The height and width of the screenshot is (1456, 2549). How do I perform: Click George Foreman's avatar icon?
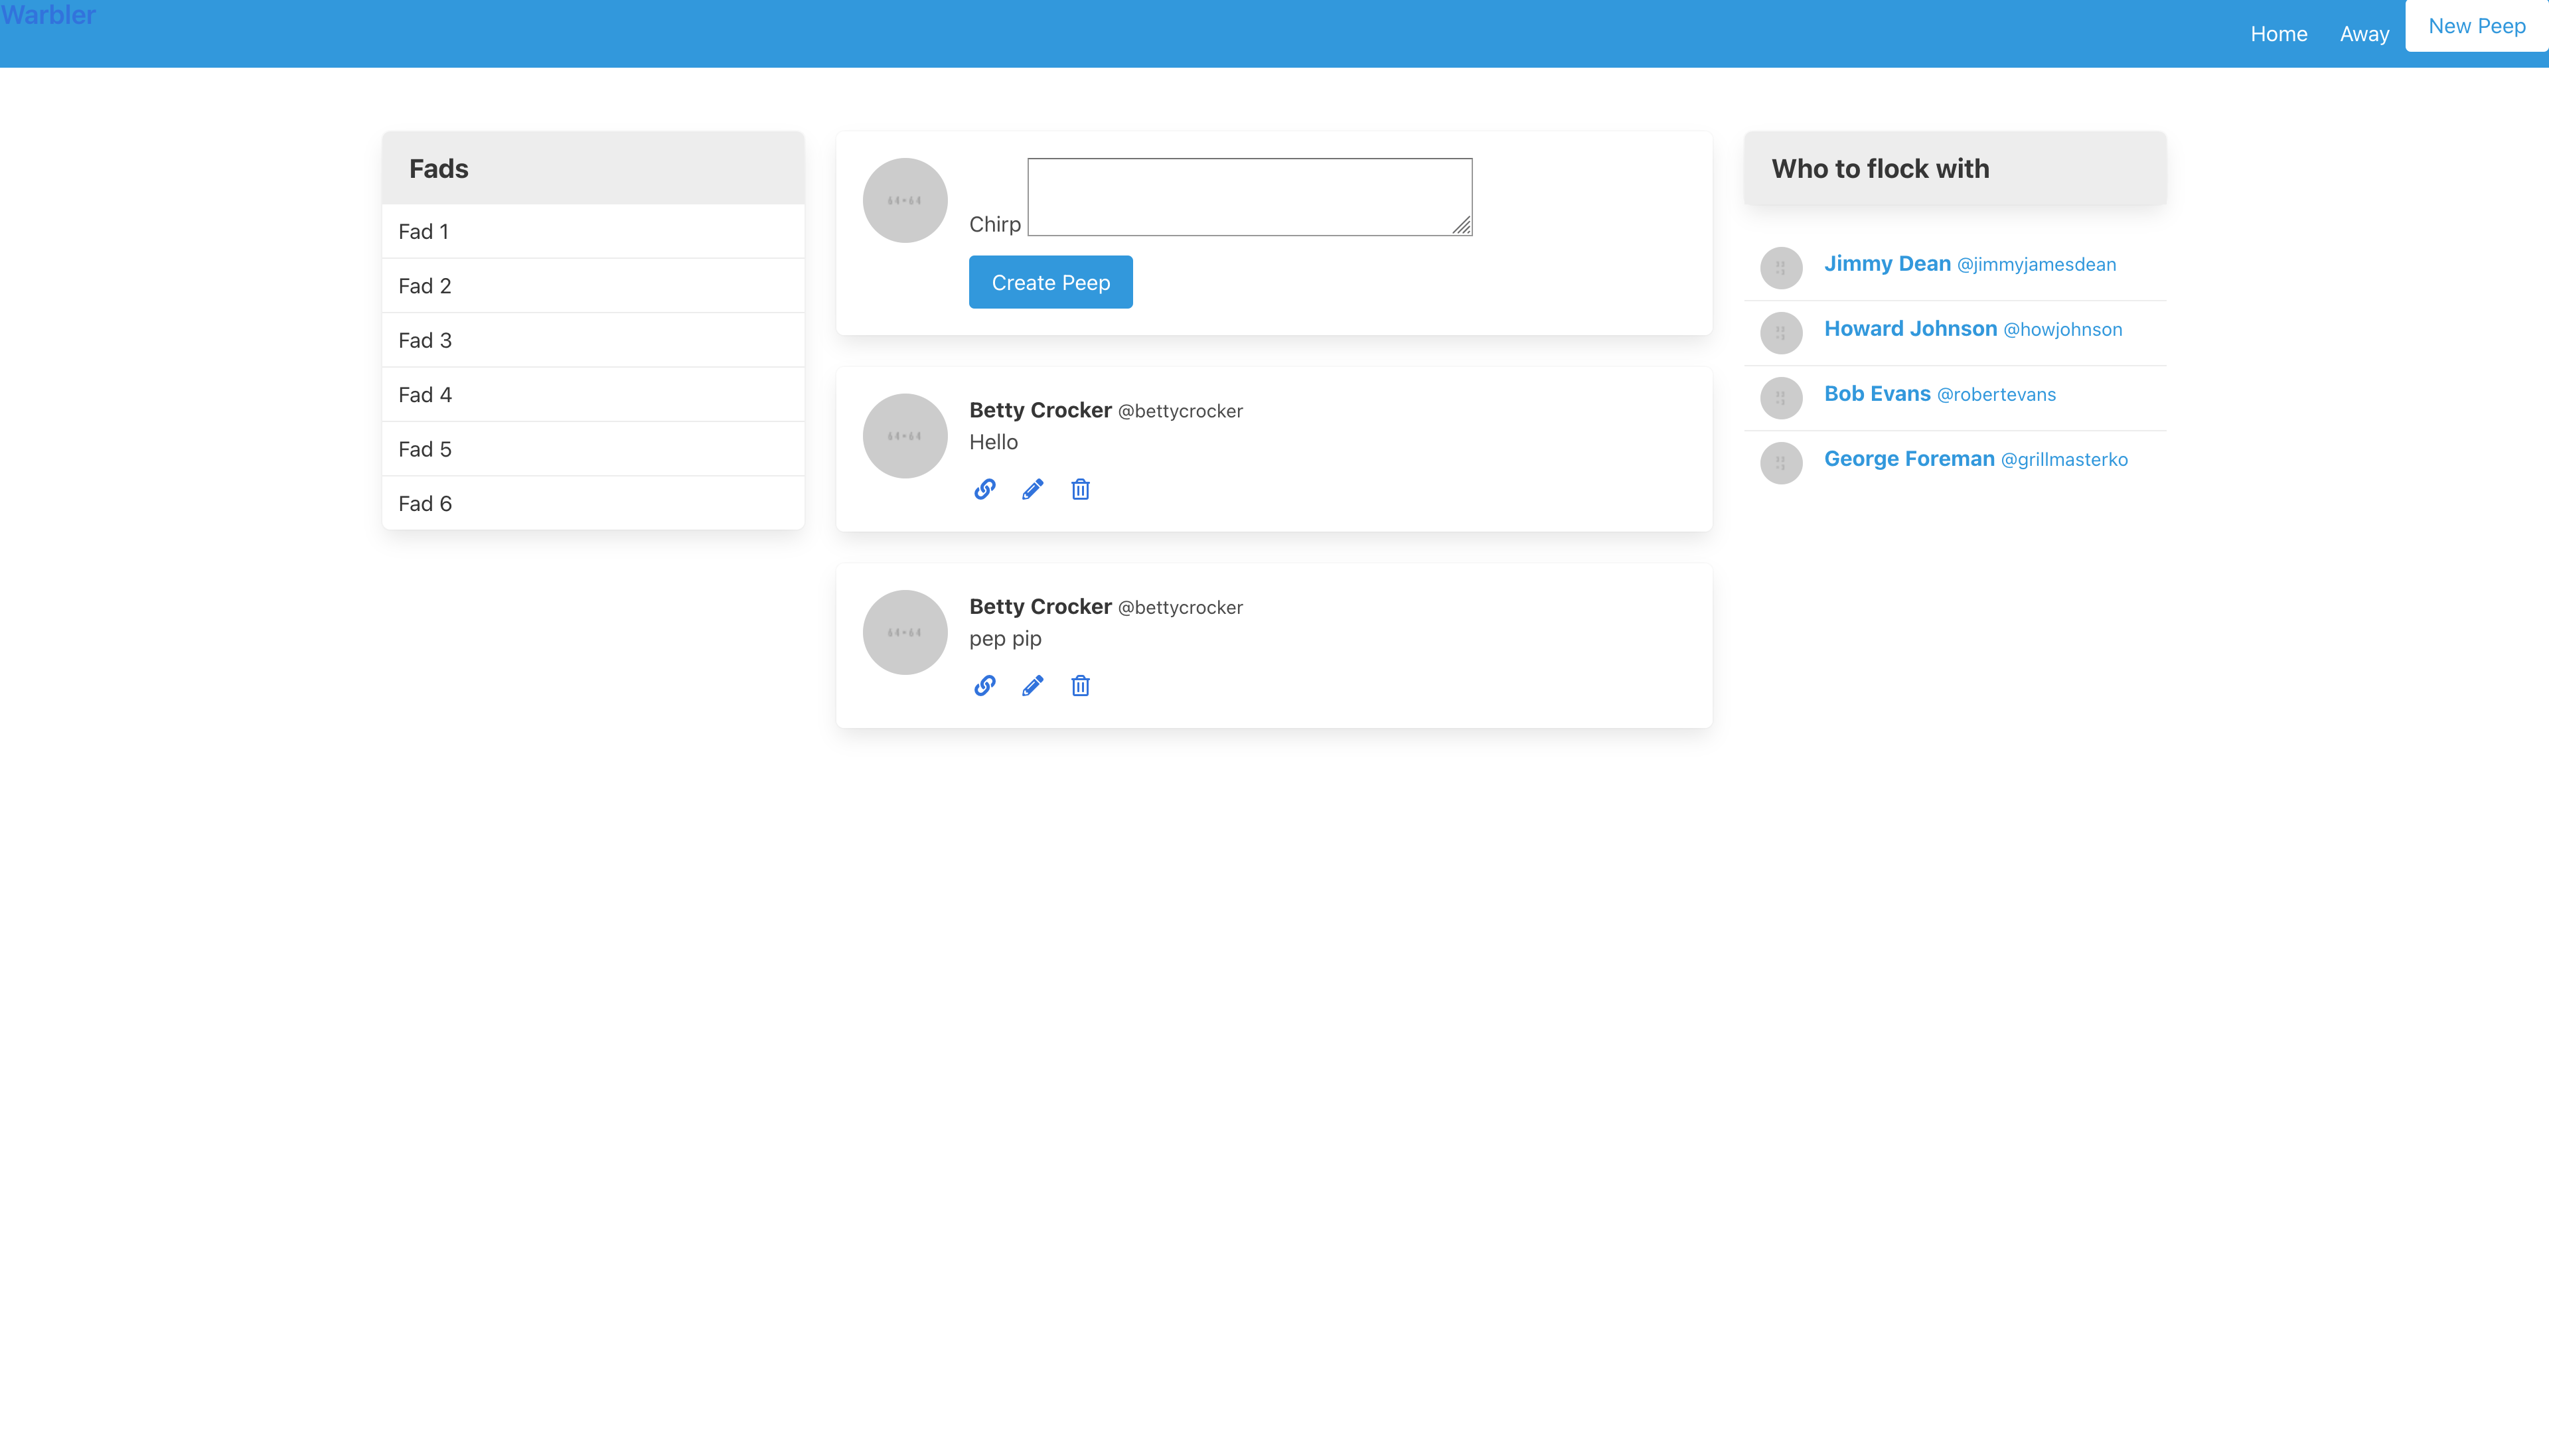coord(1781,463)
